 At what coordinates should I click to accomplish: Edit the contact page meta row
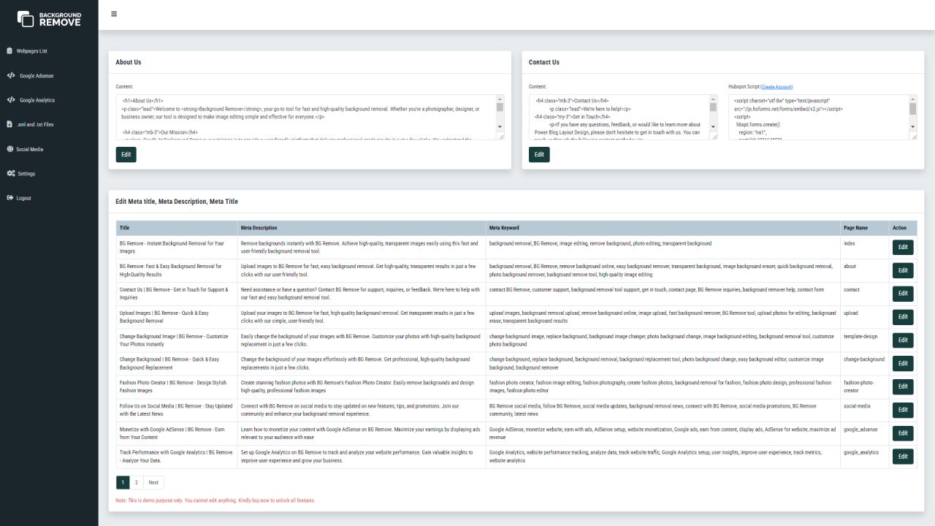pos(903,294)
